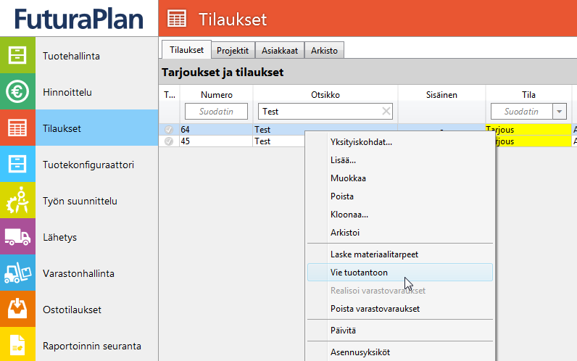
Task: Click the T... column header
Action: [x=170, y=94]
